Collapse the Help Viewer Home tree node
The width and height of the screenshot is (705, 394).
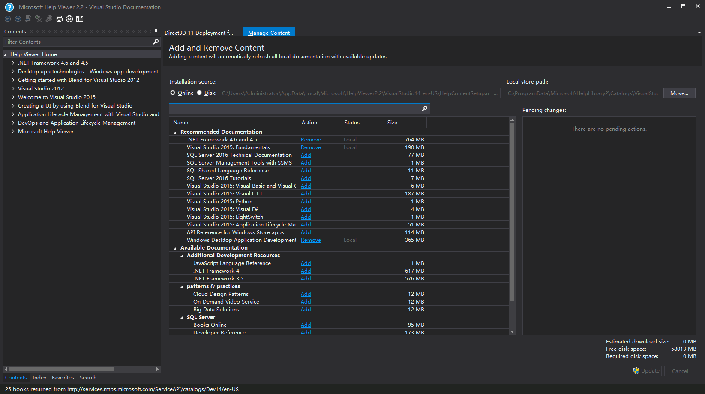point(6,54)
